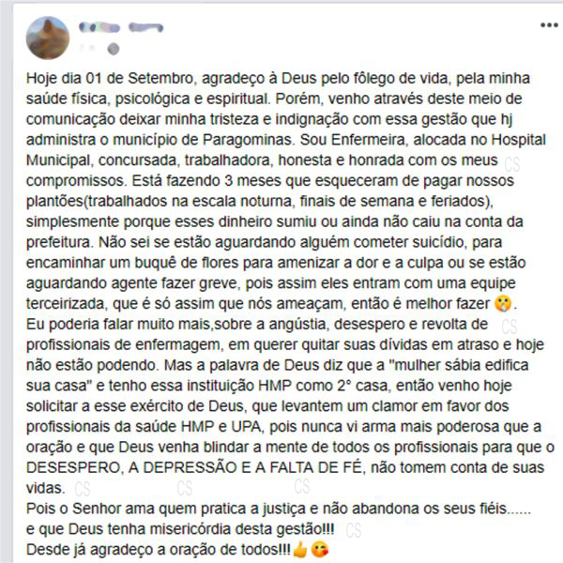Open the blurred author name link
563x563 pixels.
click(x=121, y=27)
